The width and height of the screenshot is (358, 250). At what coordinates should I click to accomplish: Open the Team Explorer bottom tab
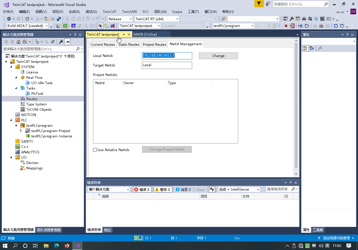[49, 230]
